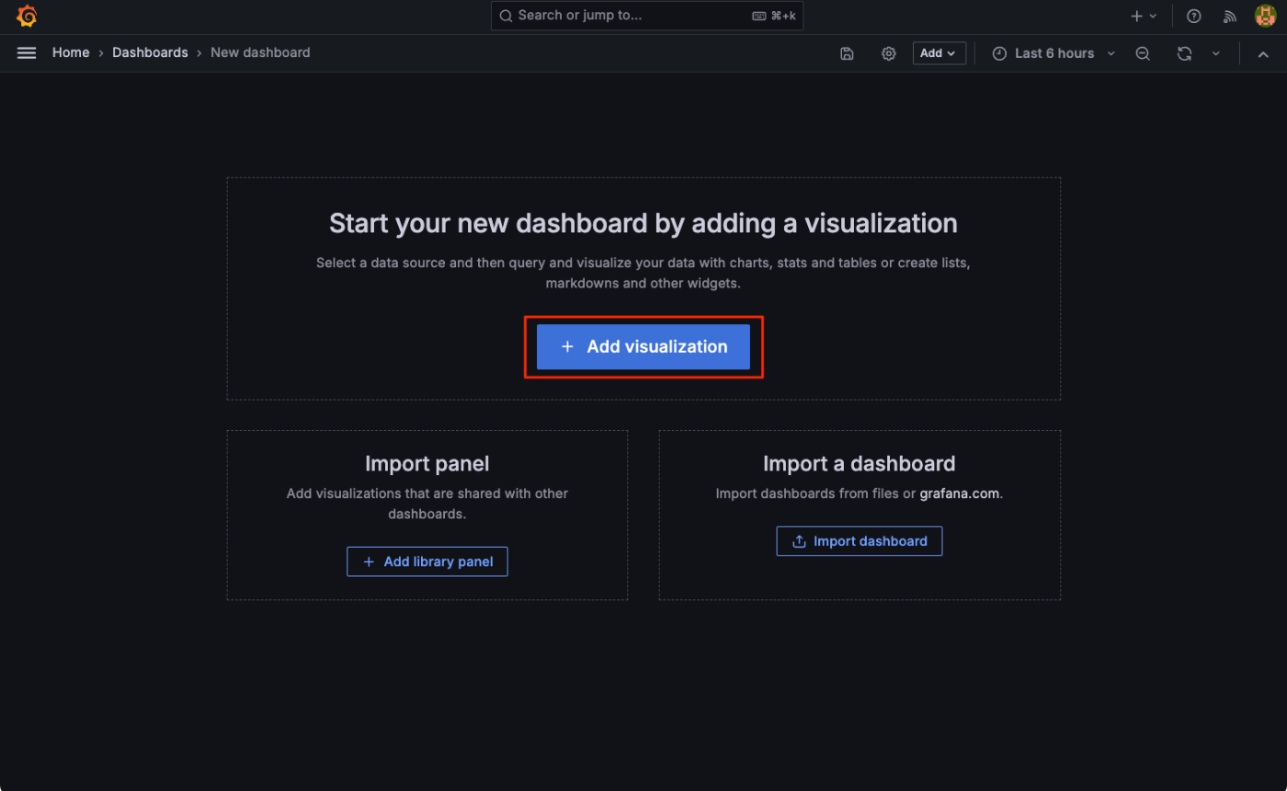Click the Import dashboard button
Viewport: 1287px width, 791px height.
(859, 541)
